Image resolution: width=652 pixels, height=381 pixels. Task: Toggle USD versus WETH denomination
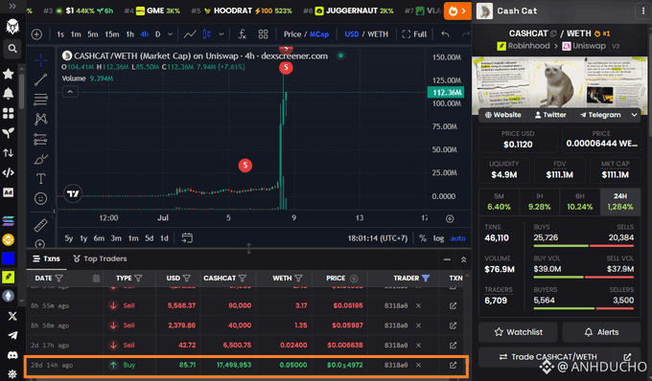(366, 34)
